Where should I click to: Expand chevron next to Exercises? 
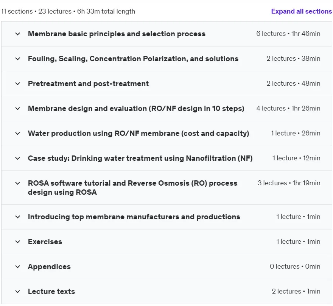[x=18, y=242]
